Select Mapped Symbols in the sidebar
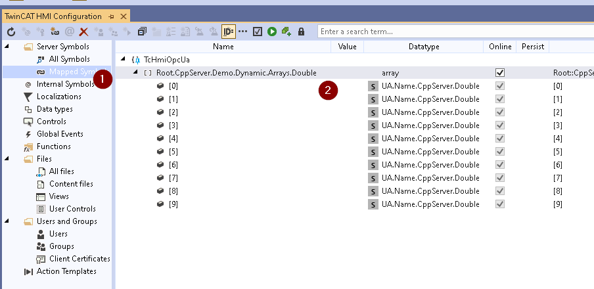The height and width of the screenshot is (289, 594). (57, 72)
